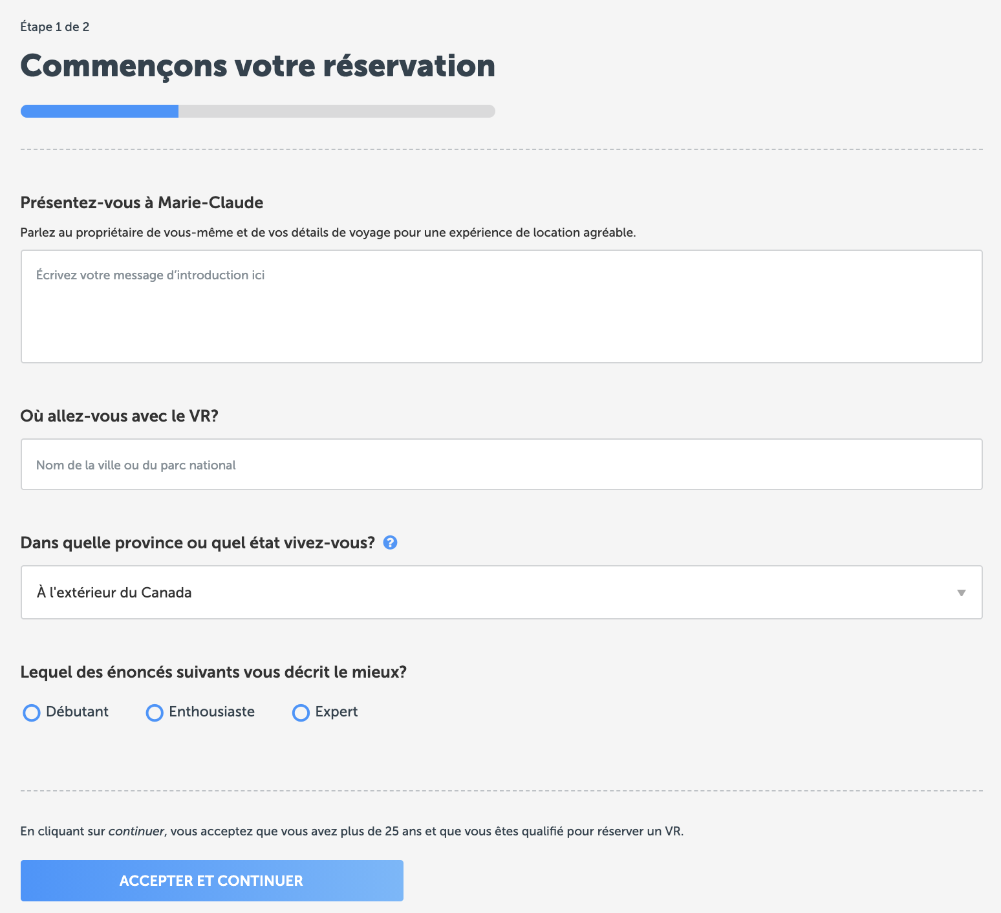
Task: Click the help question mark icon
Action: [390, 542]
